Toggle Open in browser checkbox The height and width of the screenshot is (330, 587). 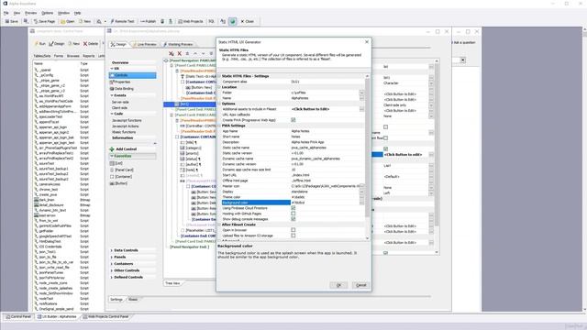[293, 230]
